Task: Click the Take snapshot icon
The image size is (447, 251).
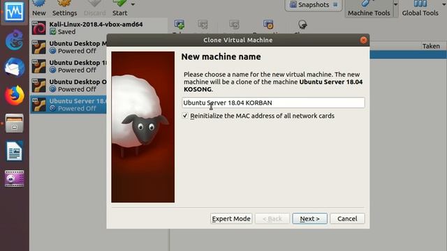Action: [x=179, y=25]
